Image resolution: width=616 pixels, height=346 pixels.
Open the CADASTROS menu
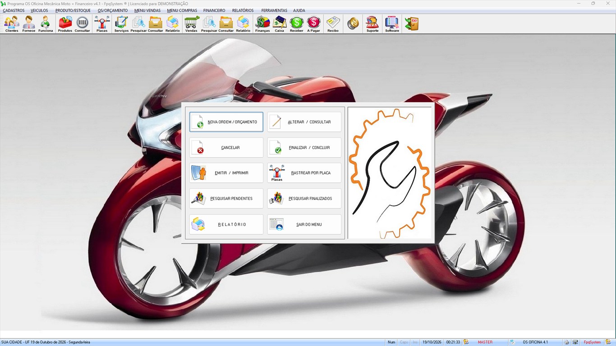point(14,10)
